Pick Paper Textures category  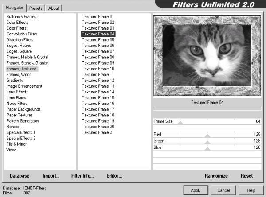click(20, 115)
